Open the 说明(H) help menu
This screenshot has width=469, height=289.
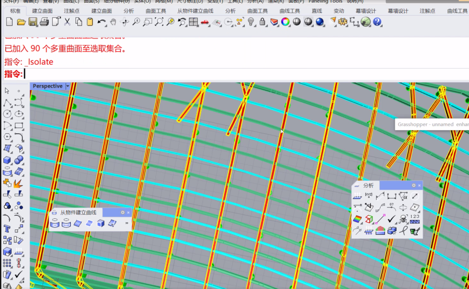pyautogui.click(x=355, y=1)
